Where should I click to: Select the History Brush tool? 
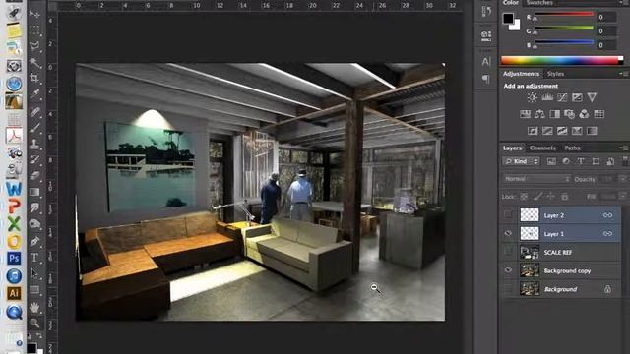pos(35,159)
